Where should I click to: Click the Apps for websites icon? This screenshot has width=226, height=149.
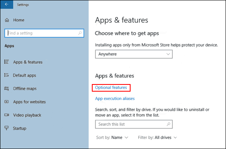point(6,102)
